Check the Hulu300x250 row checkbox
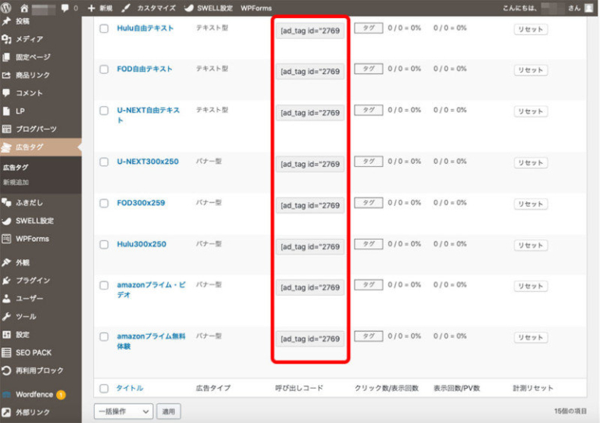This screenshot has width=600, height=423. pos(104,244)
